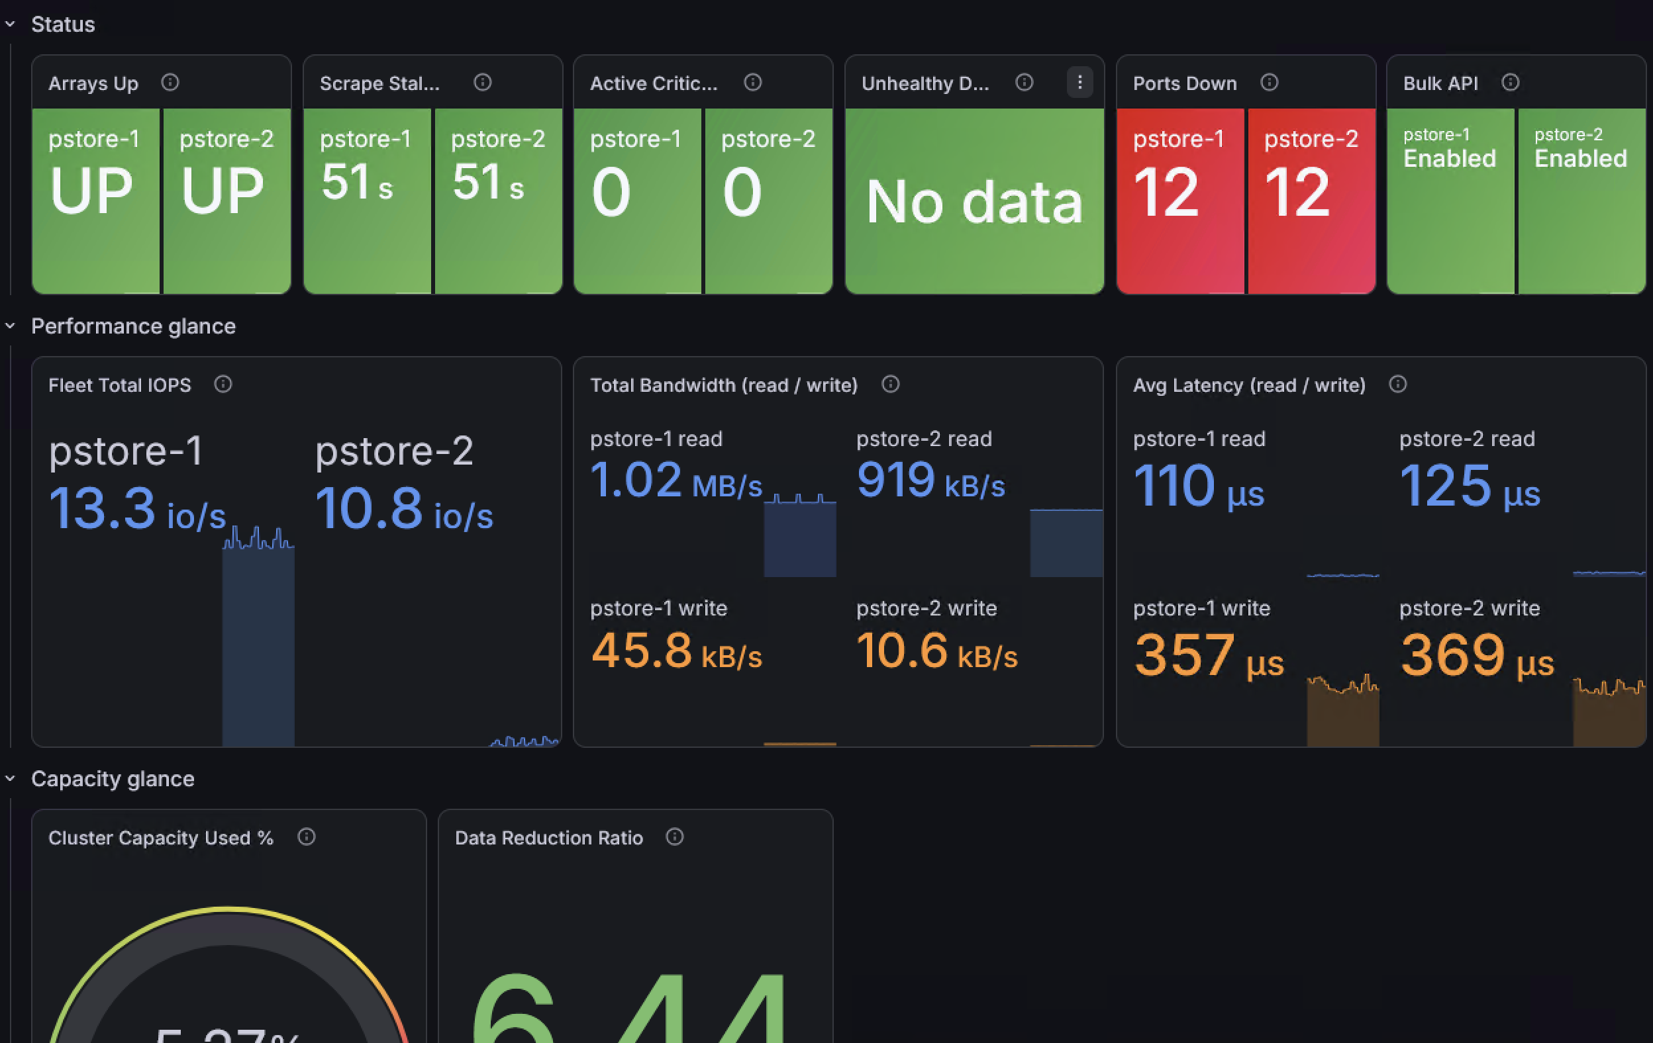
Task: Click the Scrape Stal... panel title
Action: 379,83
